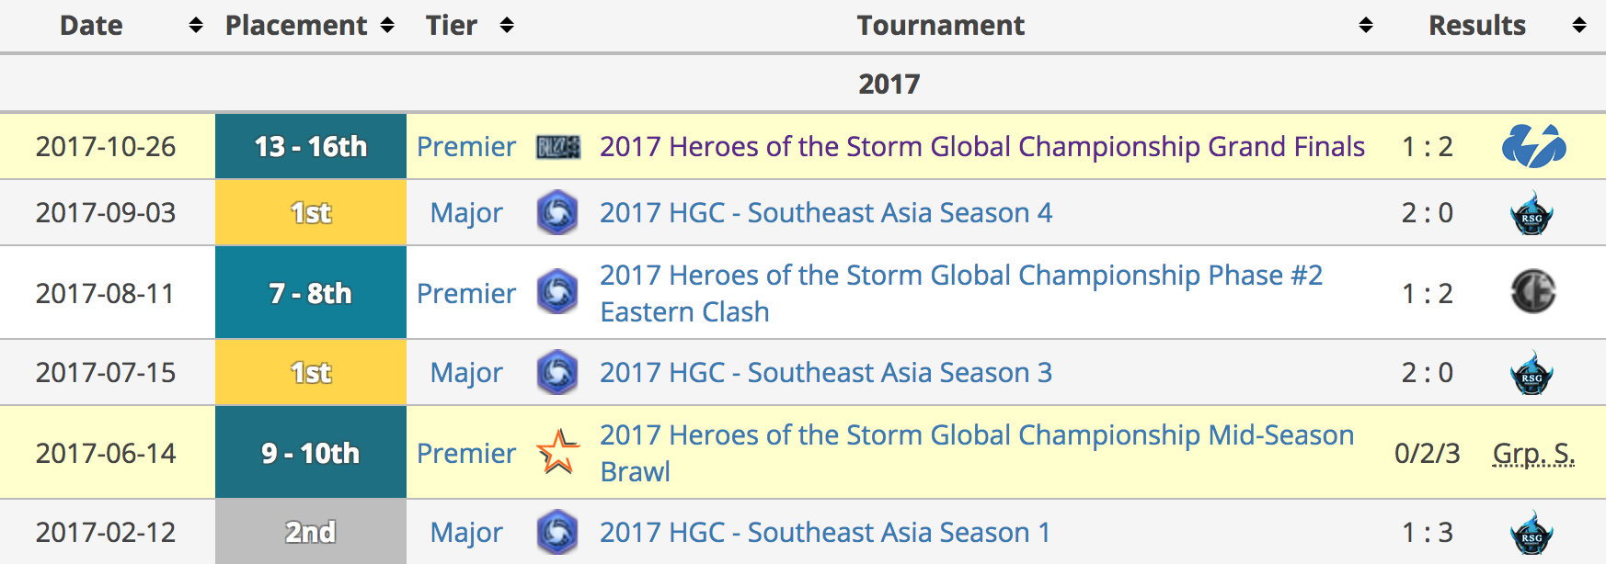Click the Premier tier link in the 2017-10-26 row
This screenshot has height=564, width=1606.
(x=466, y=147)
